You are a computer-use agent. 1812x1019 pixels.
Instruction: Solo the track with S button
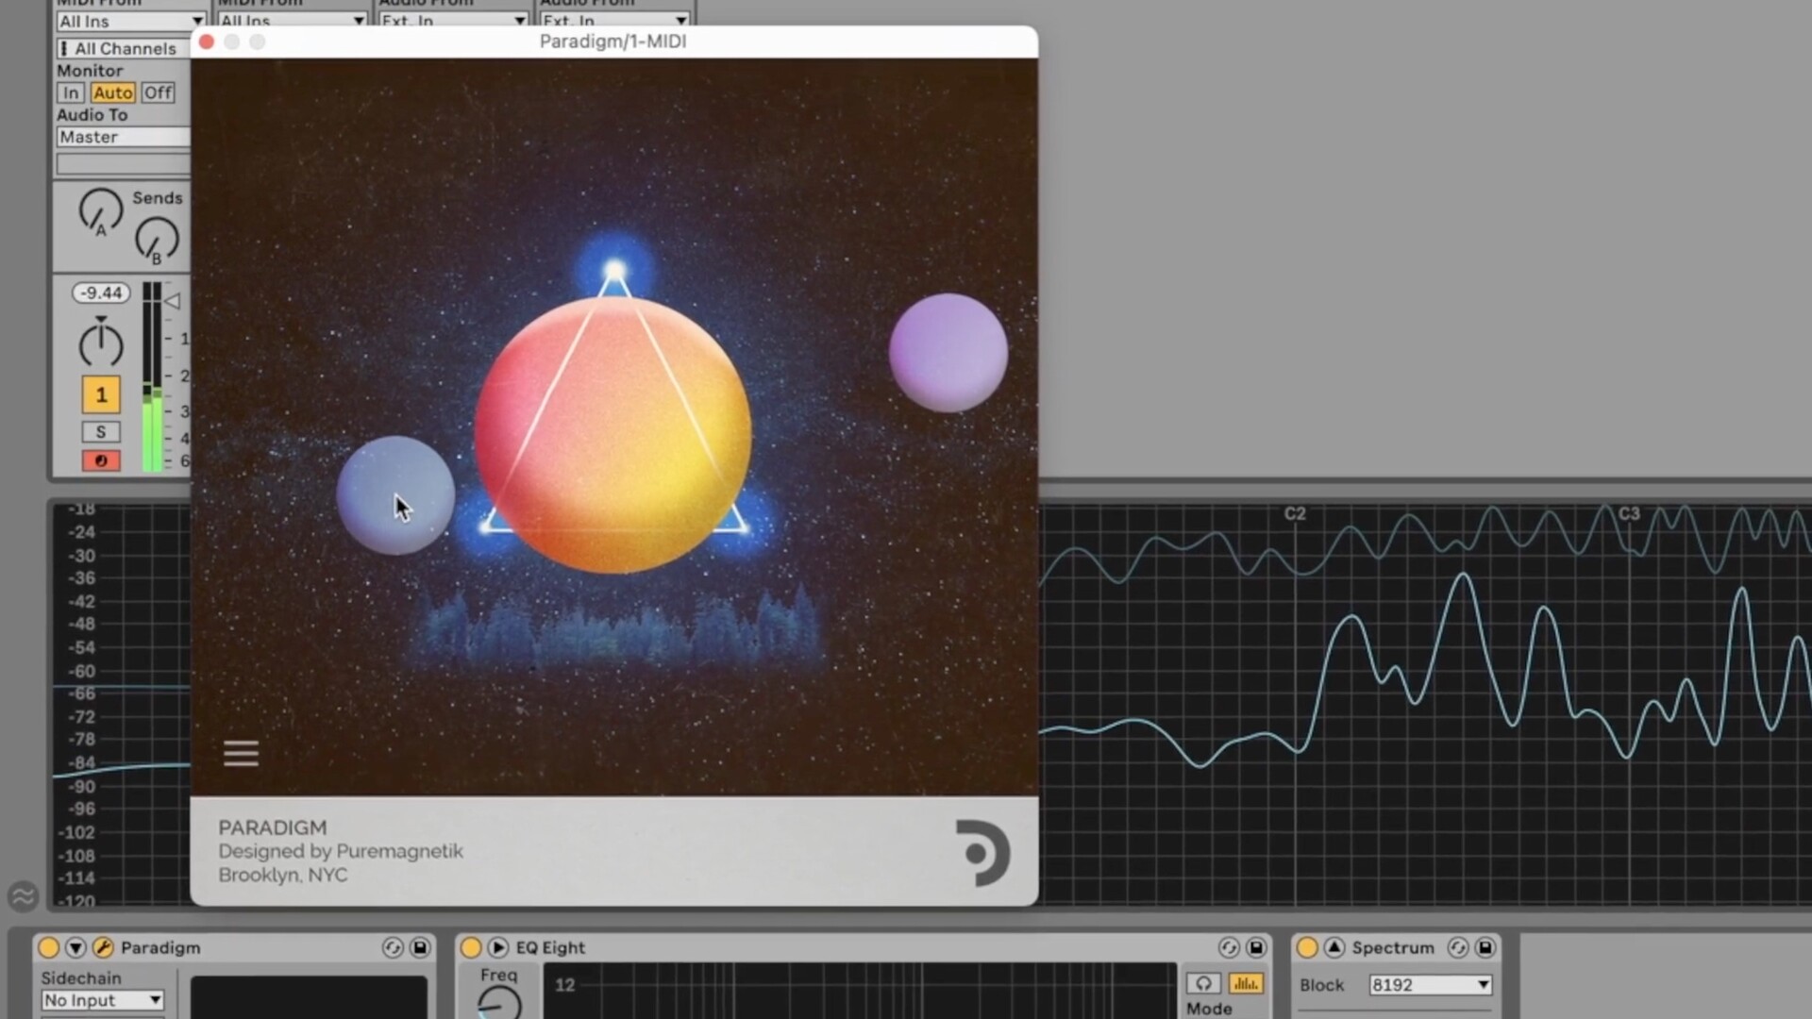(101, 432)
